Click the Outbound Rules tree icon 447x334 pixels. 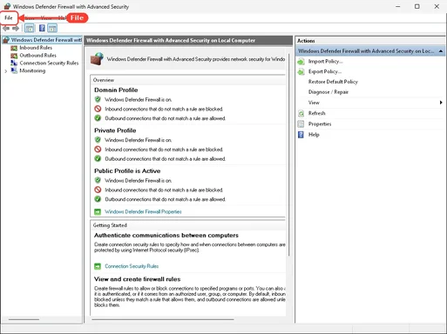pos(14,56)
